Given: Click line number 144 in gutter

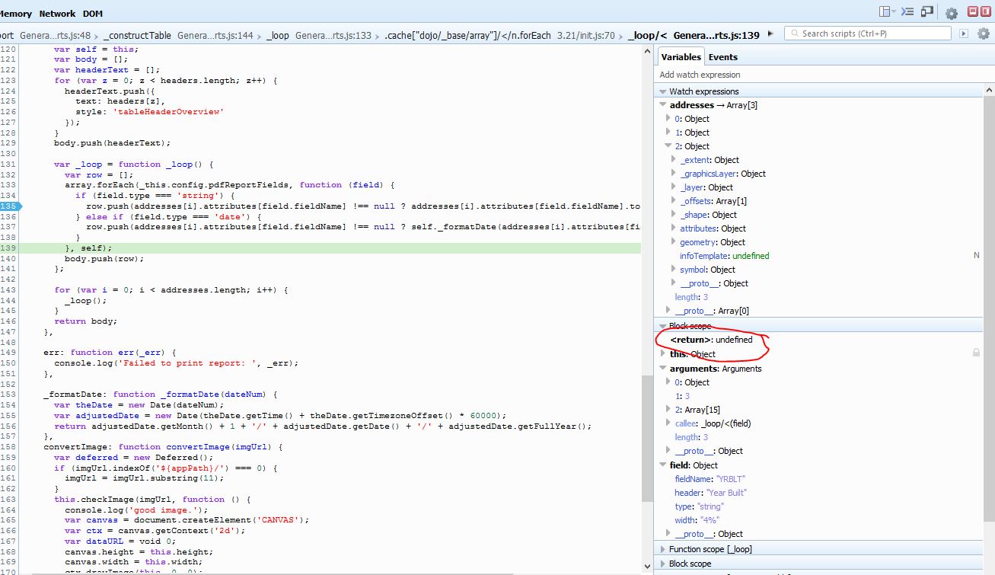Looking at the screenshot, I should tap(8, 300).
